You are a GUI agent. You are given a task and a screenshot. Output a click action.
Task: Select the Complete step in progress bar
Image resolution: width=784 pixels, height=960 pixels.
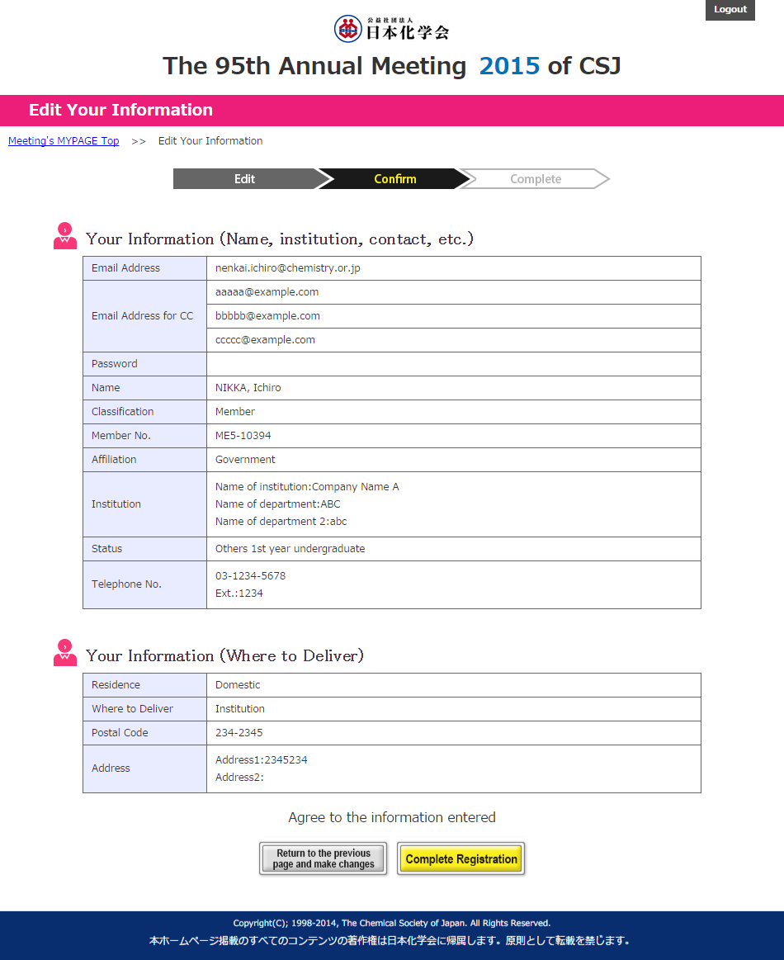536,179
